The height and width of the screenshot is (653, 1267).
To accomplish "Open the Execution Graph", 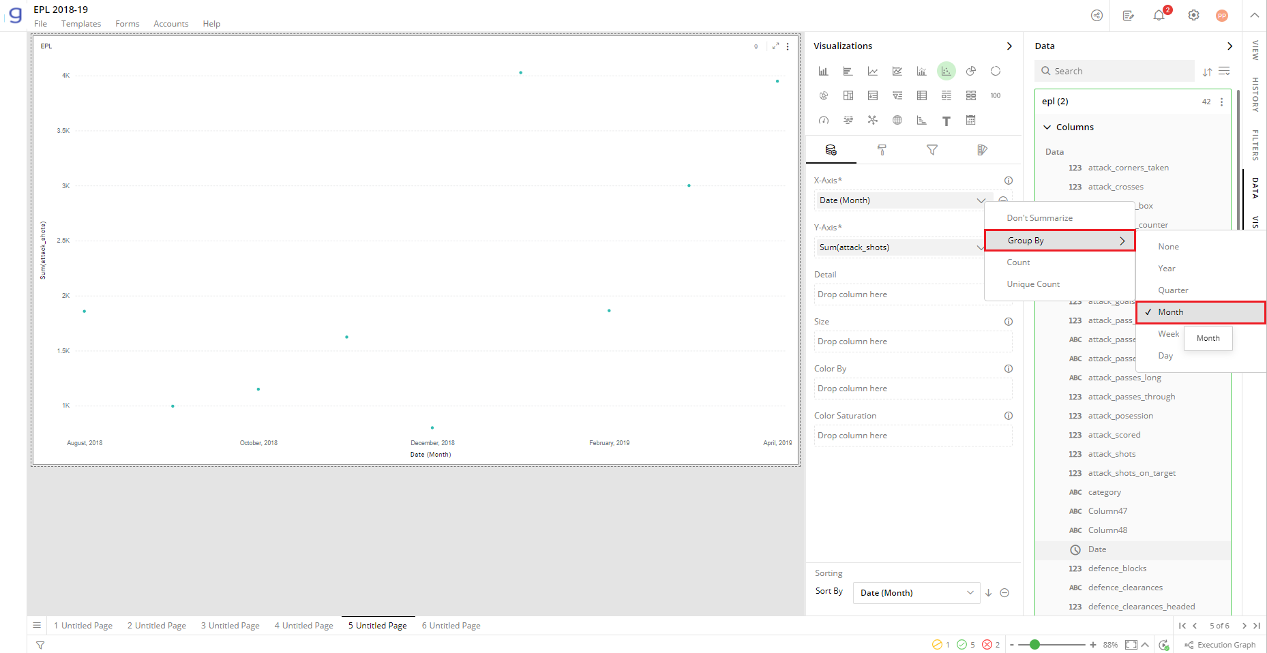I will point(1220,645).
